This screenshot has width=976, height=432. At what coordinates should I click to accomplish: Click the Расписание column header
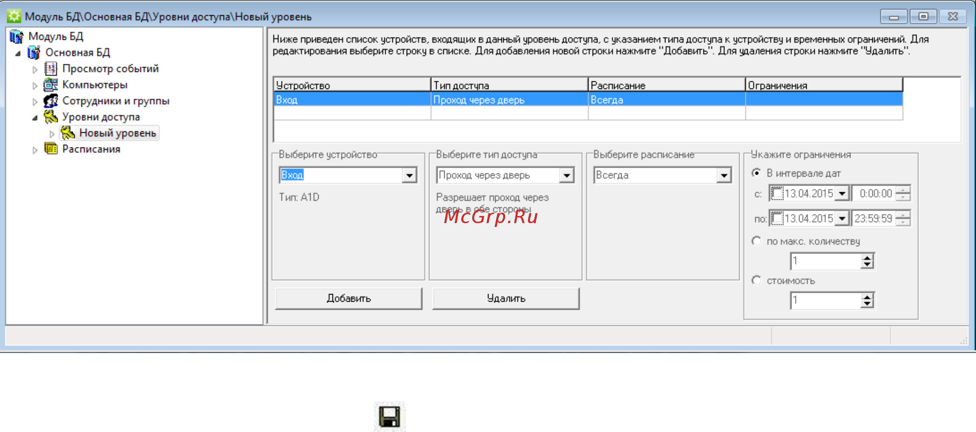[667, 85]
